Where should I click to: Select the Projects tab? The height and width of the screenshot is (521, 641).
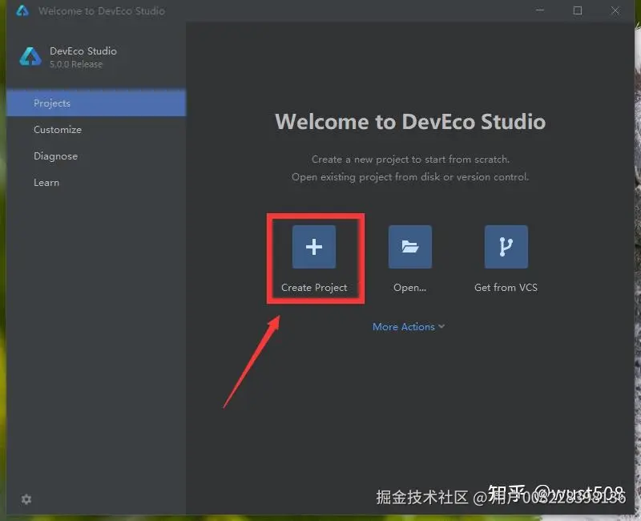tap(96, 103)
